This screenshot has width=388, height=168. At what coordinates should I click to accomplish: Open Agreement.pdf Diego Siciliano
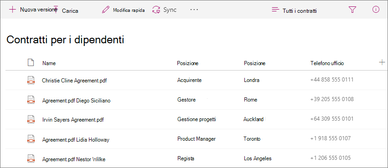[x=76, y=101]
